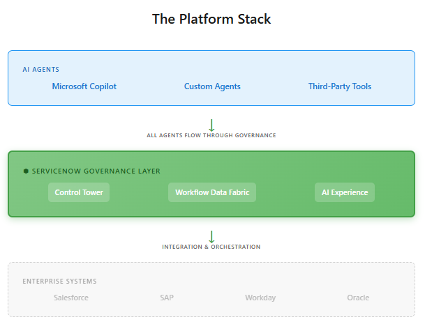
Task: Click the Third-Party Tools label
Action: pos(340,86)
